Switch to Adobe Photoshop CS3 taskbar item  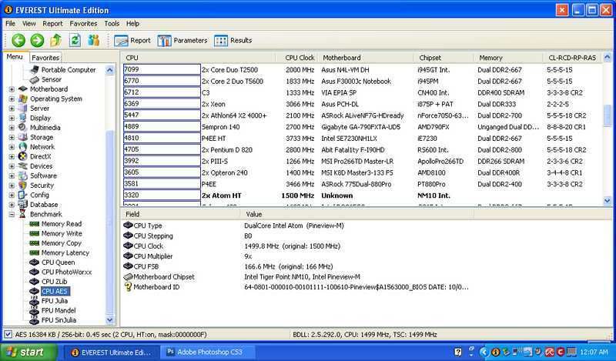point(209,352)
